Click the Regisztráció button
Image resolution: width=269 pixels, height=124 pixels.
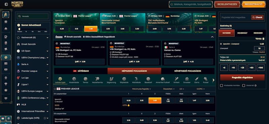[x=254, y=4]
